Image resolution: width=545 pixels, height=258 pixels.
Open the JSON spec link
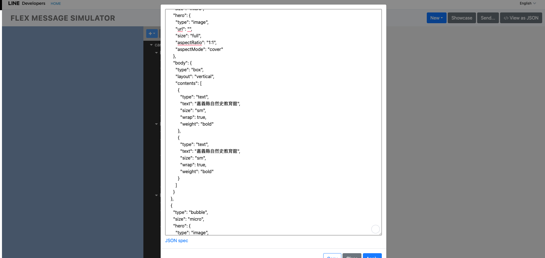point(176,240)
